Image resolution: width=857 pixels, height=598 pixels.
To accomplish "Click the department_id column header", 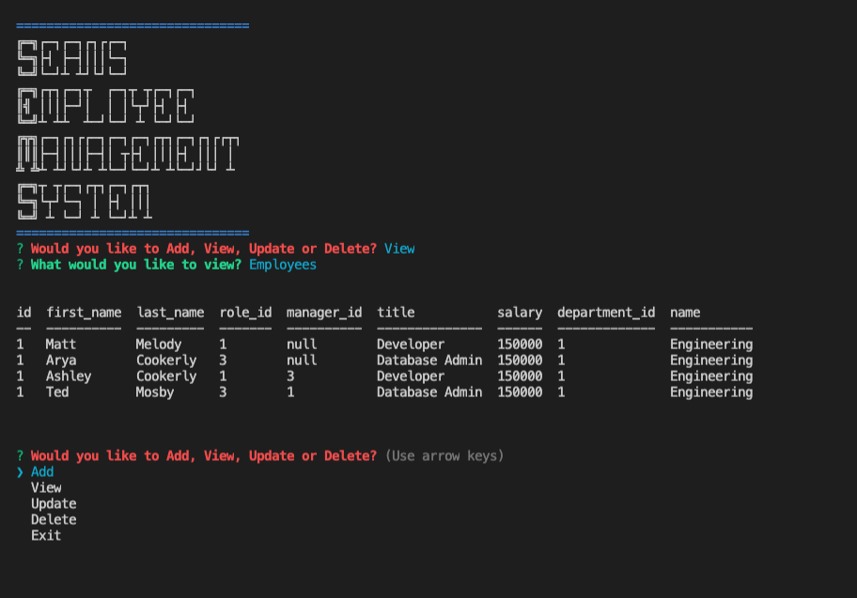I will 606,312.
